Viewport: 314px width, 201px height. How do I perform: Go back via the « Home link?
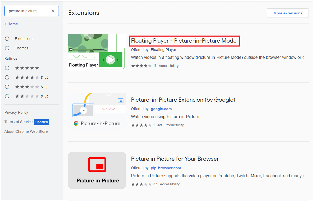pyautogui.click(x=11, y=24)
